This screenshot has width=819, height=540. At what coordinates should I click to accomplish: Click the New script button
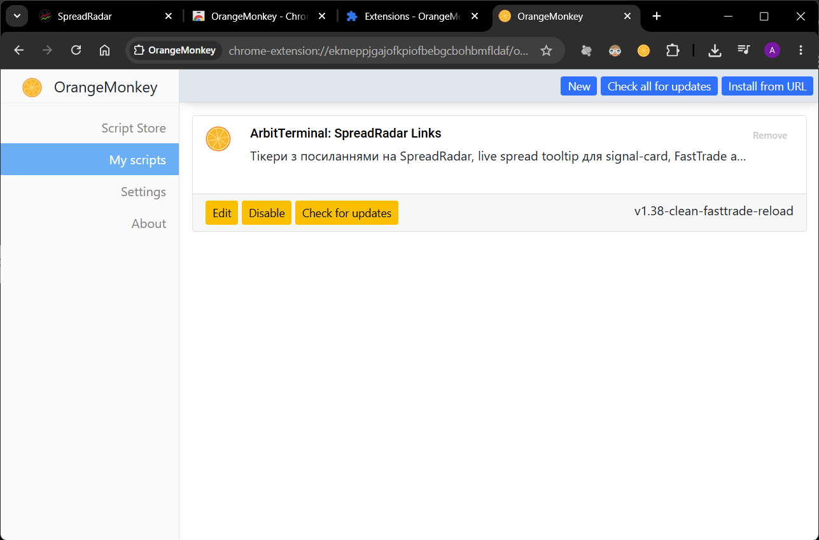point(578,87)
